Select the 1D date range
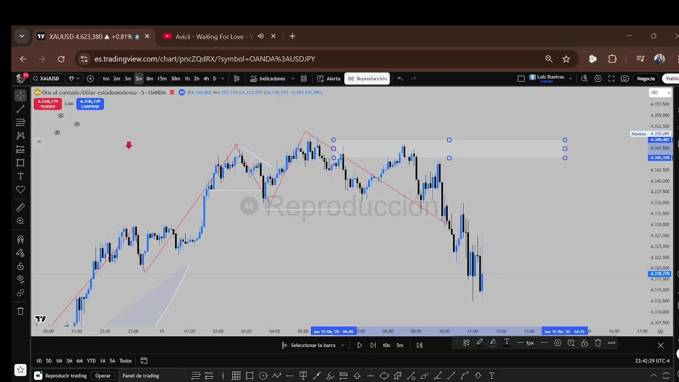 point(39,361)
